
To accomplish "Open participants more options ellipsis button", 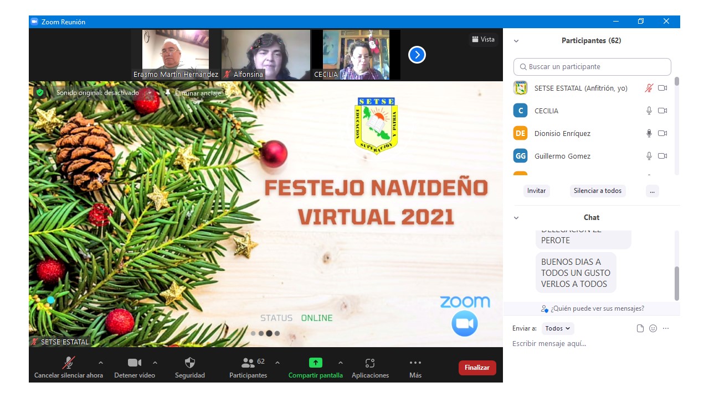I will point(652,191).
